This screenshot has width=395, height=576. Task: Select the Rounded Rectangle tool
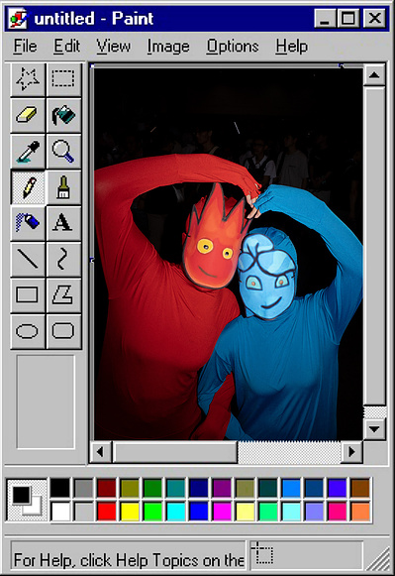(63, 331)
